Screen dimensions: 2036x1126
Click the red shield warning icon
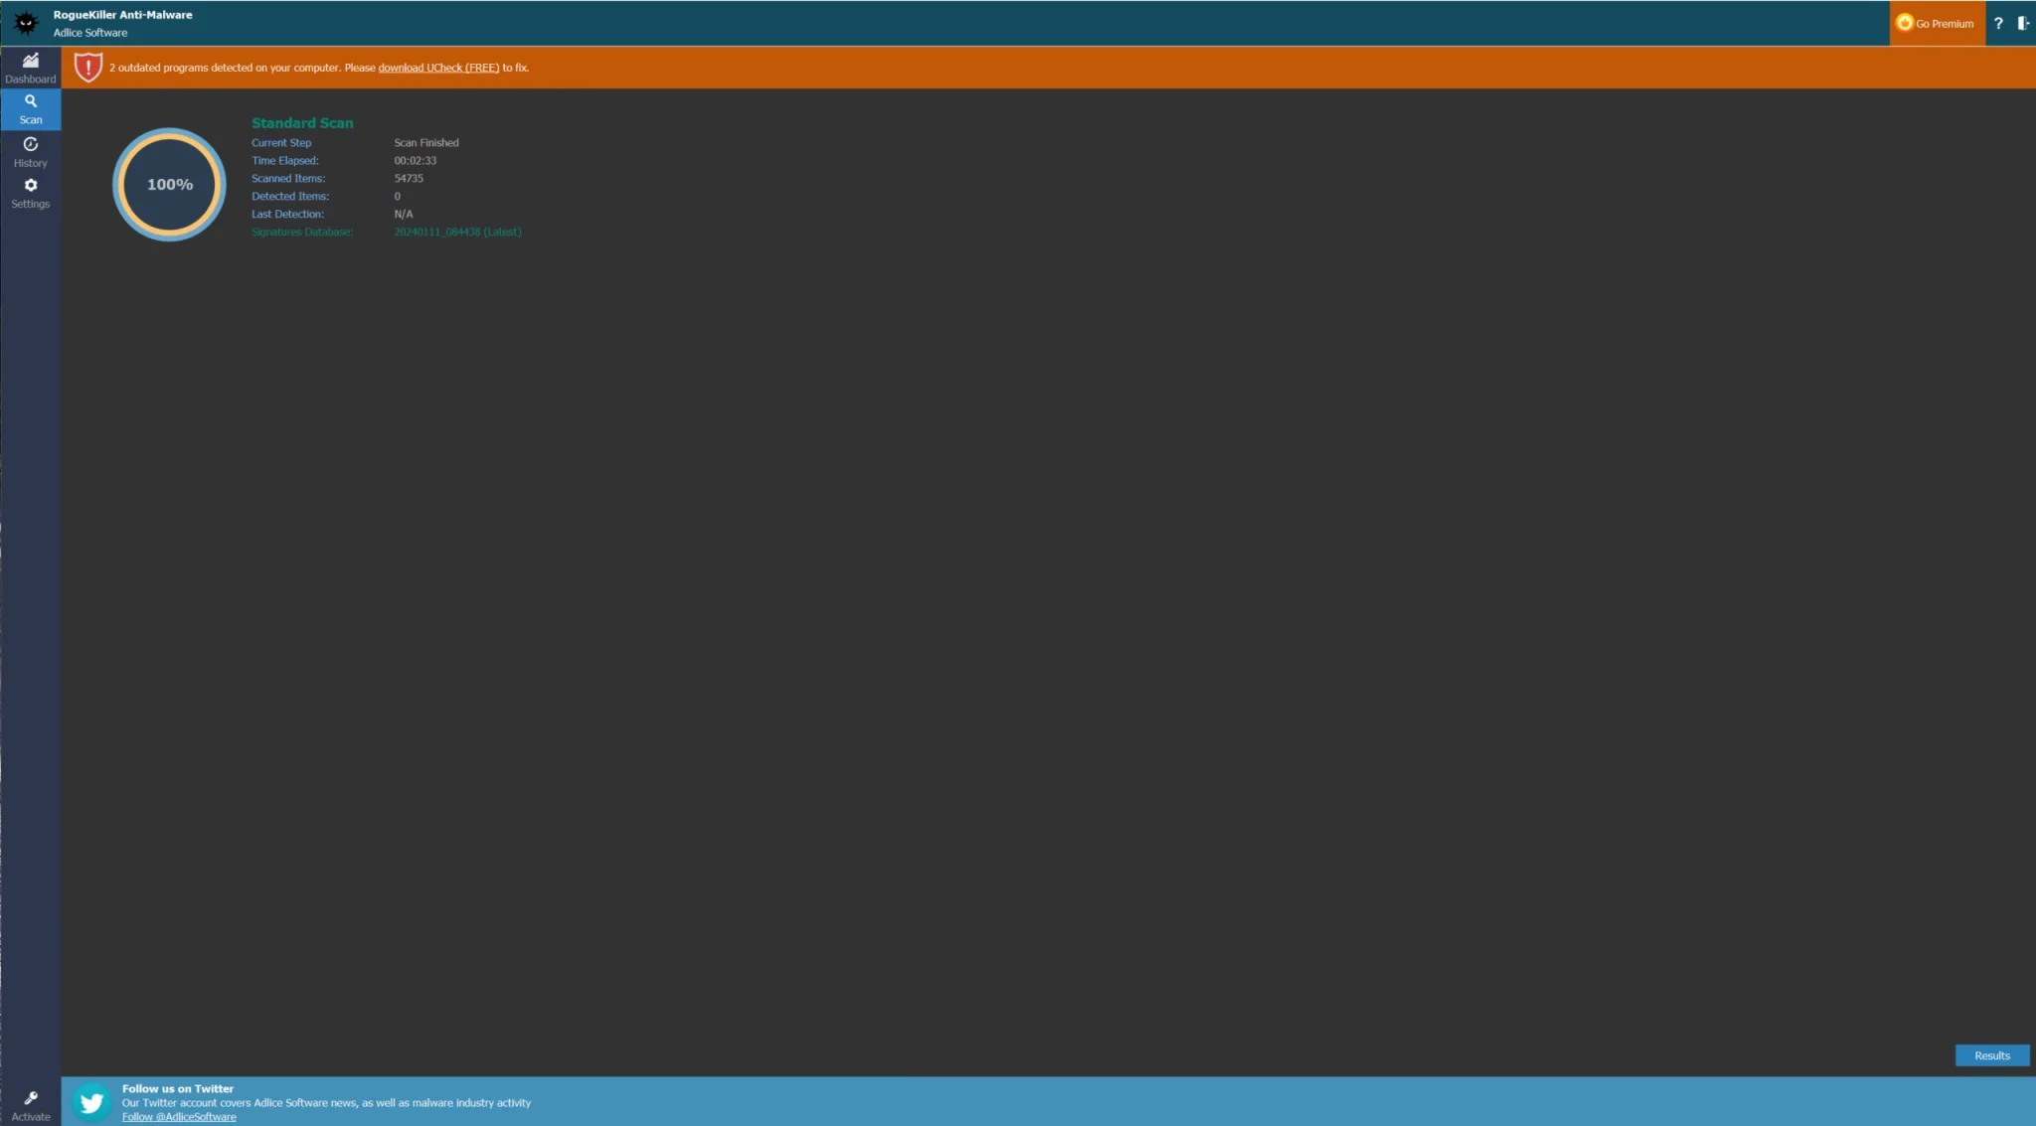tap(88, 68)
